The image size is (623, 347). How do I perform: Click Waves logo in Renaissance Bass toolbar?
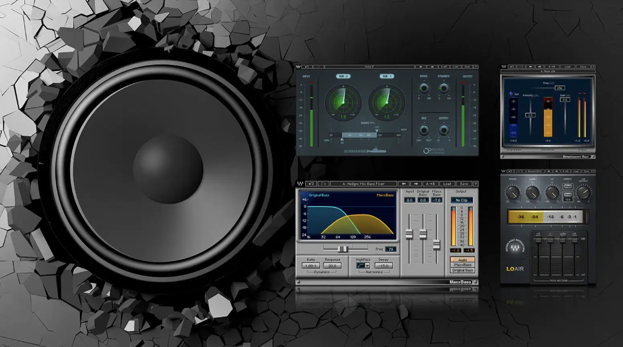coord(504,67)
